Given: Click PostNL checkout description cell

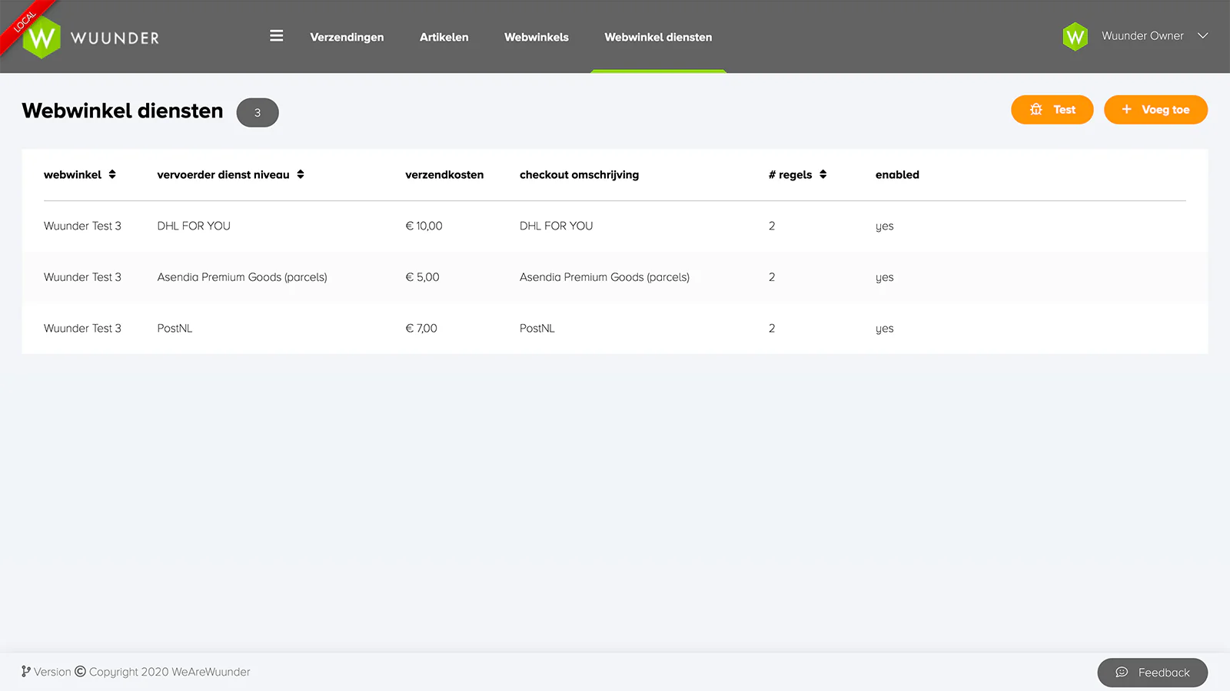Looking at the screenshot, I should 537,329.
